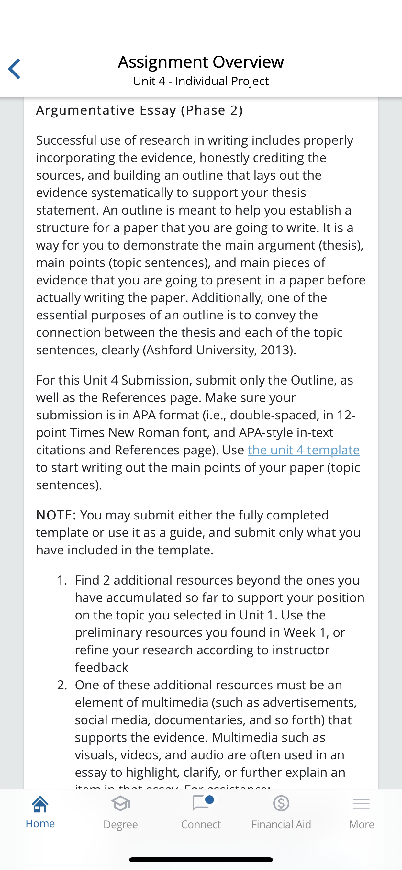
Task: Select the Home tab label
Action: pyautogui.click(x=40, y=823)
